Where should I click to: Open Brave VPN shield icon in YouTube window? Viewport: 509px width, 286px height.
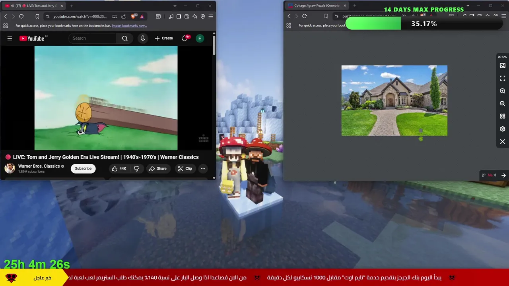tap(203, 16)
